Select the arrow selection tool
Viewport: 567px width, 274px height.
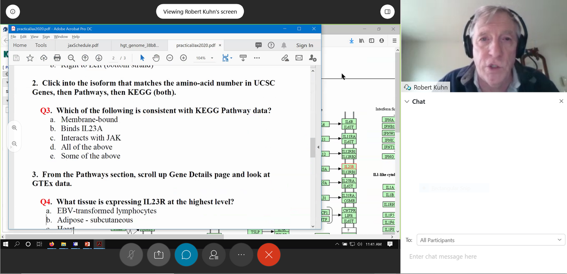pos(143,58)
